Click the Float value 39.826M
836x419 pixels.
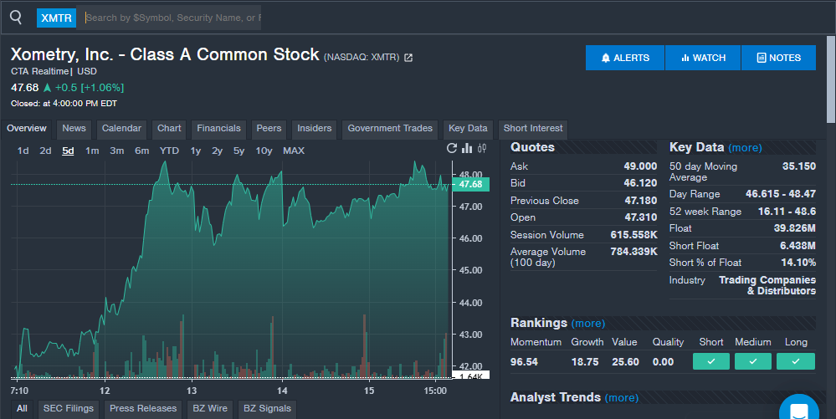[x=794, y=228]
